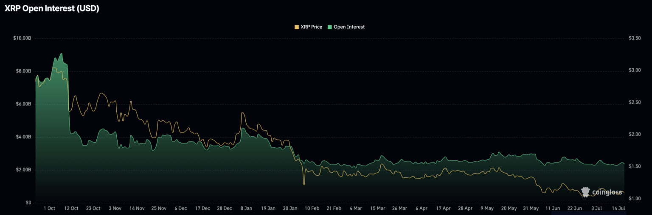Click the 3 Nov date label
Viewport: 652px width, 215px height.
coord(115,209)
